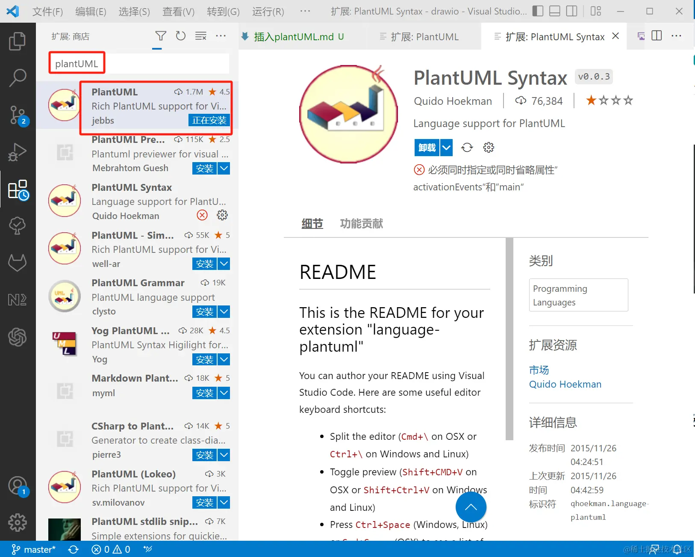Open the 功能贡献 tab
Viewport: 695px width, 557px height.
361,223
